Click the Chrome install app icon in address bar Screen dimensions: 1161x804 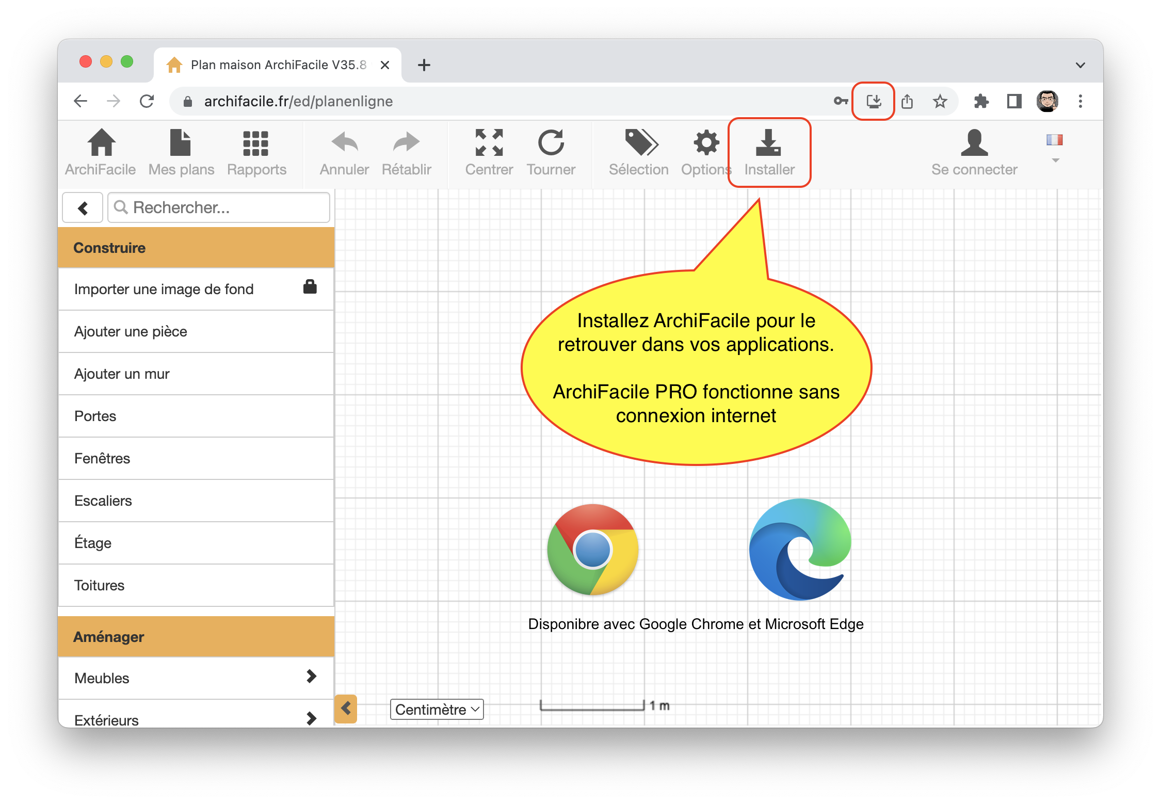873,101
